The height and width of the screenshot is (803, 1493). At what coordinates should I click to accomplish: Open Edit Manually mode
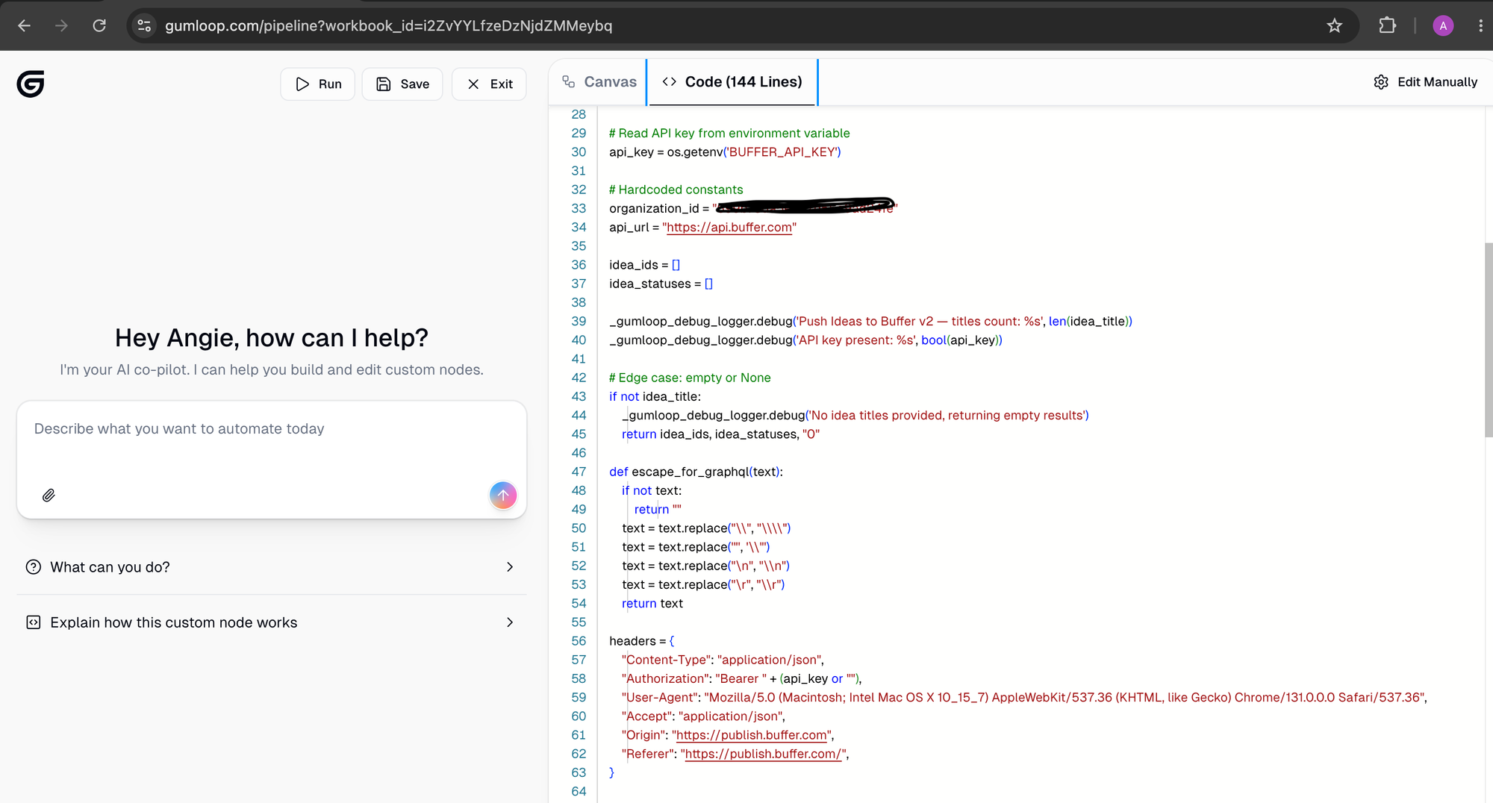(x=1425, y=82)
